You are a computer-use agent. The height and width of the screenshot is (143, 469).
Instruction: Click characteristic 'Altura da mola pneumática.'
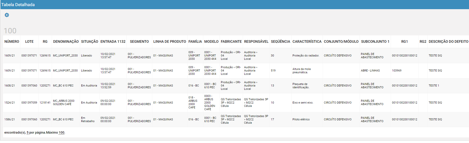pyautogui.click(x=301, y=71)
